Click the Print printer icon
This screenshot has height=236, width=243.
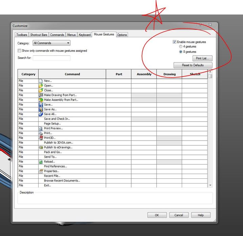coord(41,133)
